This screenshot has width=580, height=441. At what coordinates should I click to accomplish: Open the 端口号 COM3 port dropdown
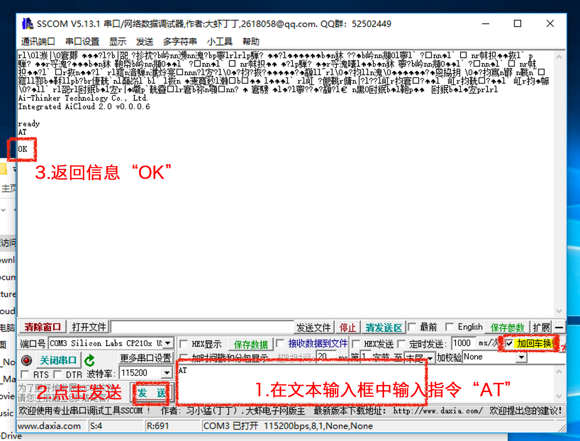click(168, 343)
